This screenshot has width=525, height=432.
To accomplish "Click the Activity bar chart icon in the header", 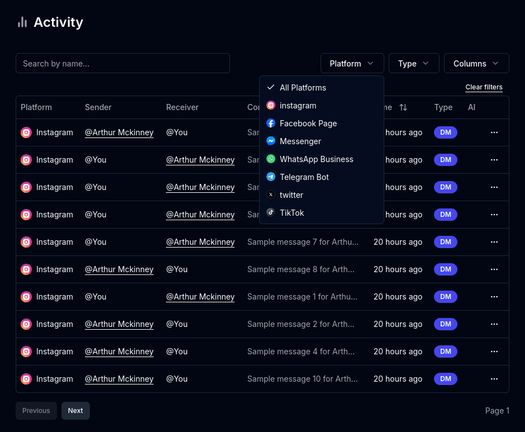I will [x=22, y=22].
